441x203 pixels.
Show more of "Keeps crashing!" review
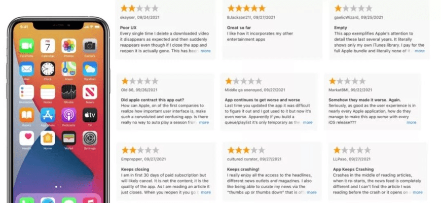click(311, 192)
